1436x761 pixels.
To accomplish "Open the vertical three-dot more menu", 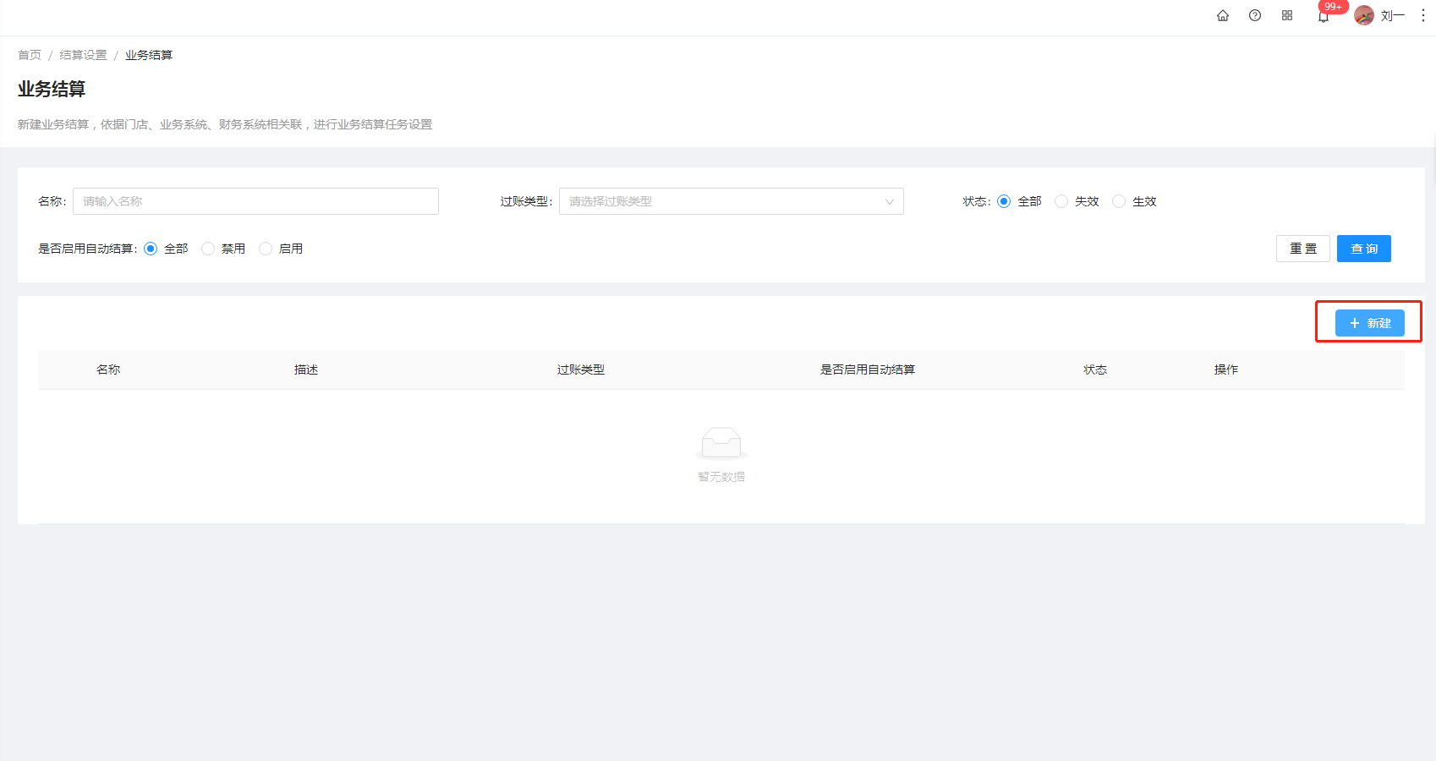I will [x=1423, y=15].
